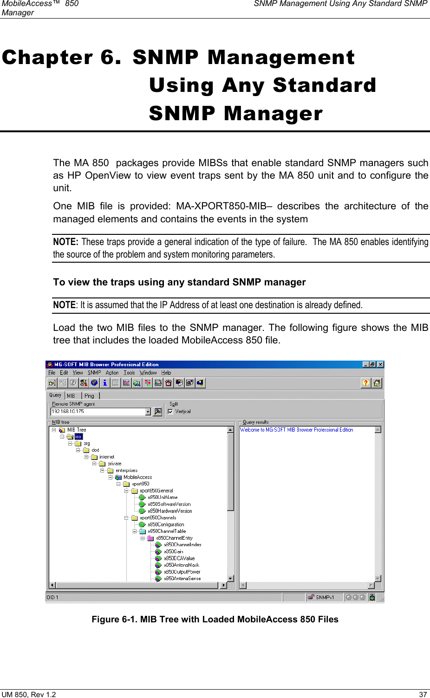Click the graph chart toolbar icon
Viewport: 430px width, 698px height.
click(x=126, y=383)
